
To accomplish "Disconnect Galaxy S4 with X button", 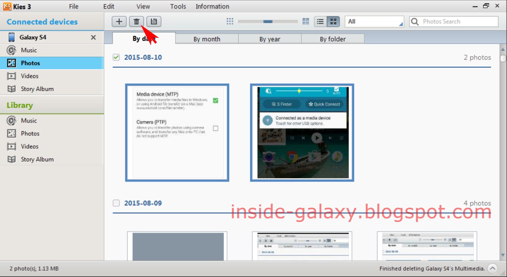I will pyautogui.click(x=93, y=37).
